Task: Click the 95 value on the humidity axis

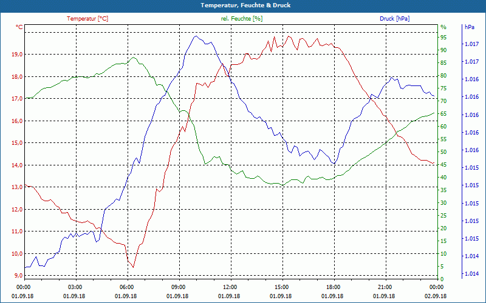Action: tap(443, 38)
